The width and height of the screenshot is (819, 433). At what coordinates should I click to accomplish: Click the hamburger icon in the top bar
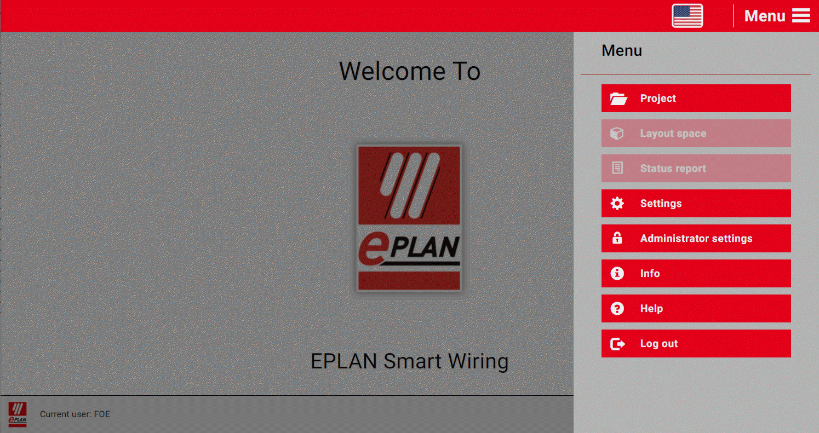[x=800, y=16]
